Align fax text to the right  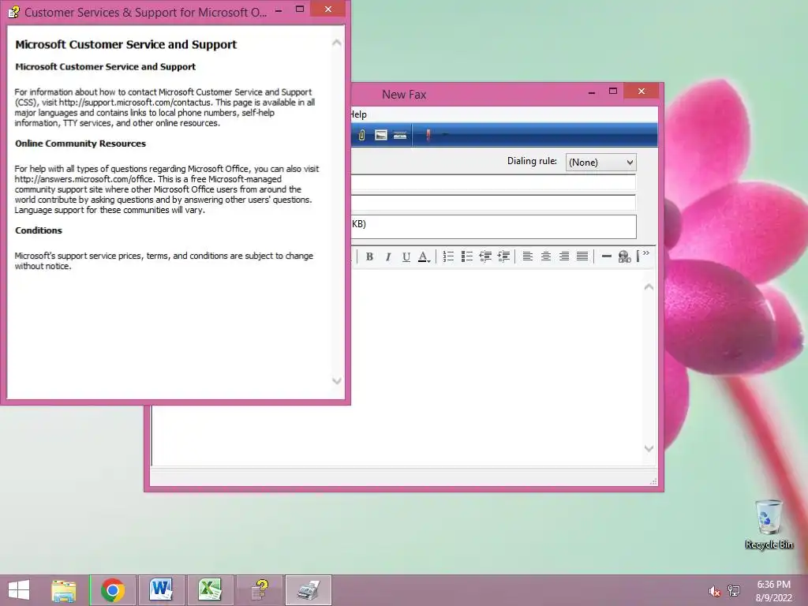click(564, 256)
